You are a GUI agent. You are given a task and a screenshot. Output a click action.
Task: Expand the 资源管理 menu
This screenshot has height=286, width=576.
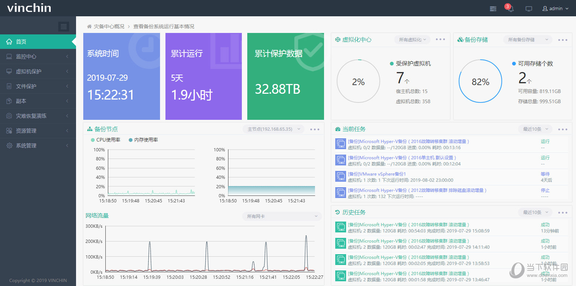[x=38, y=131]
